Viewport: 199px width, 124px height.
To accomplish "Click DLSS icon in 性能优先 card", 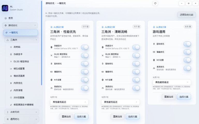I will (51, 55).
